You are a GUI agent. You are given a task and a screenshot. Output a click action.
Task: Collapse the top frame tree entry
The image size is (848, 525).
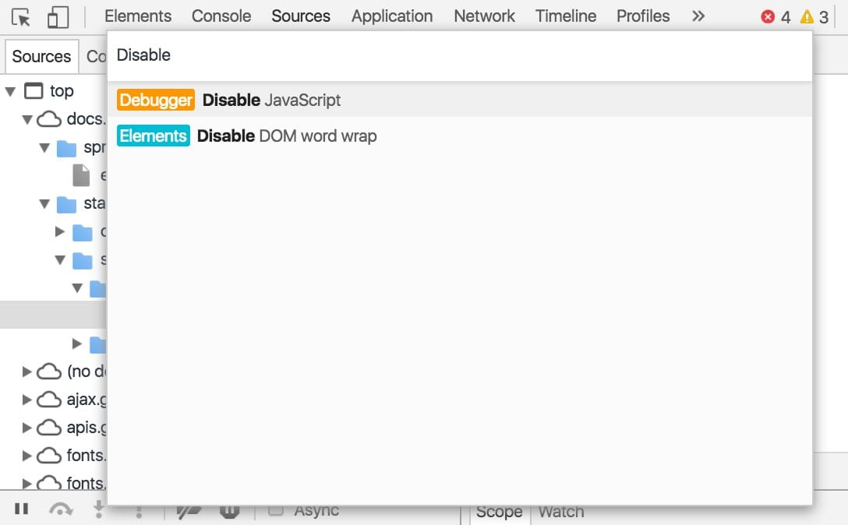[x=11, y=91]
